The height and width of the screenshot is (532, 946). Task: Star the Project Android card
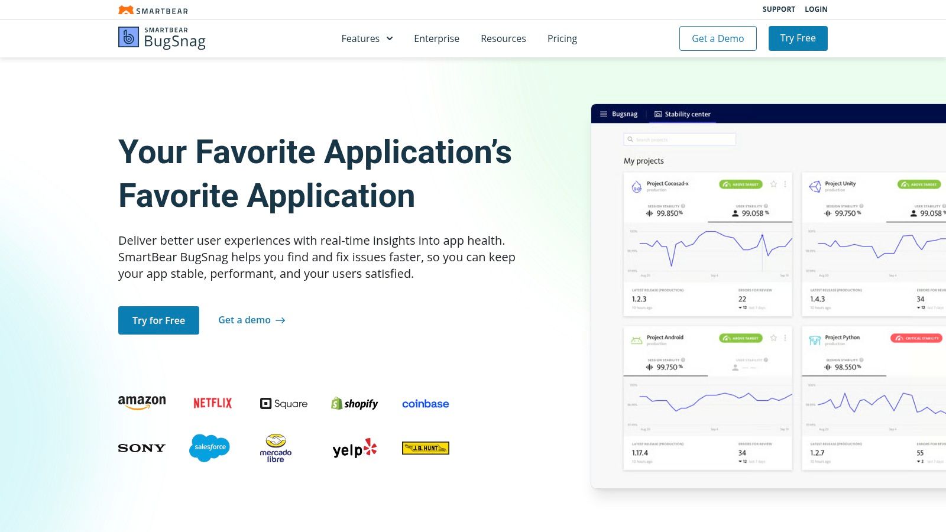[x=773, y=338]
